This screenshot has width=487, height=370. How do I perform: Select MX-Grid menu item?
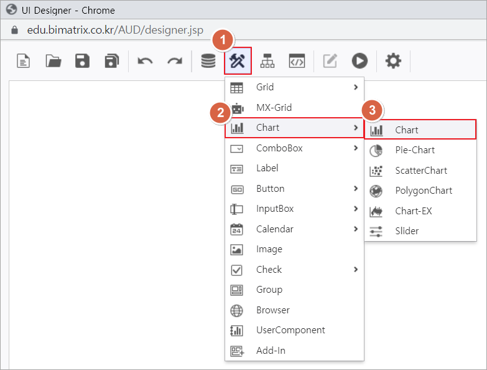click(294, 108)
